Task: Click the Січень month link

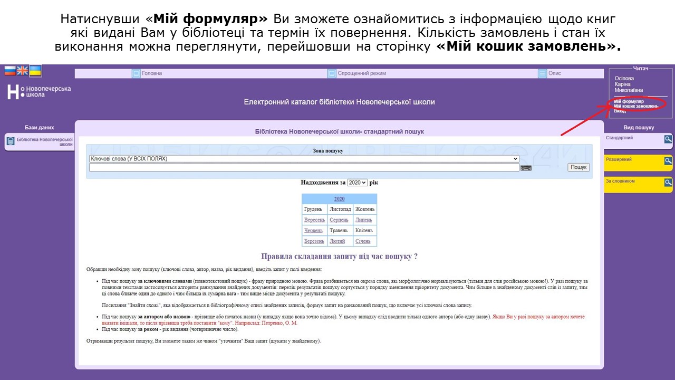Action: click(x=363, y=241)
